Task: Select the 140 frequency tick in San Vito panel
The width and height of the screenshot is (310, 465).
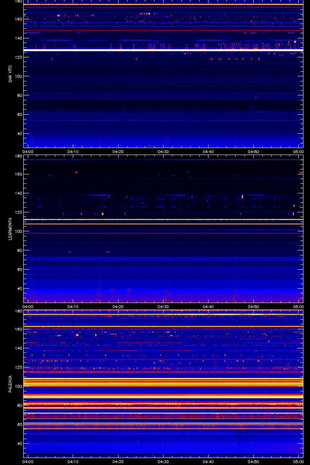Action: 19,38
